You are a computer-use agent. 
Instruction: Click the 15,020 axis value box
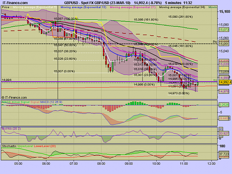224,64
